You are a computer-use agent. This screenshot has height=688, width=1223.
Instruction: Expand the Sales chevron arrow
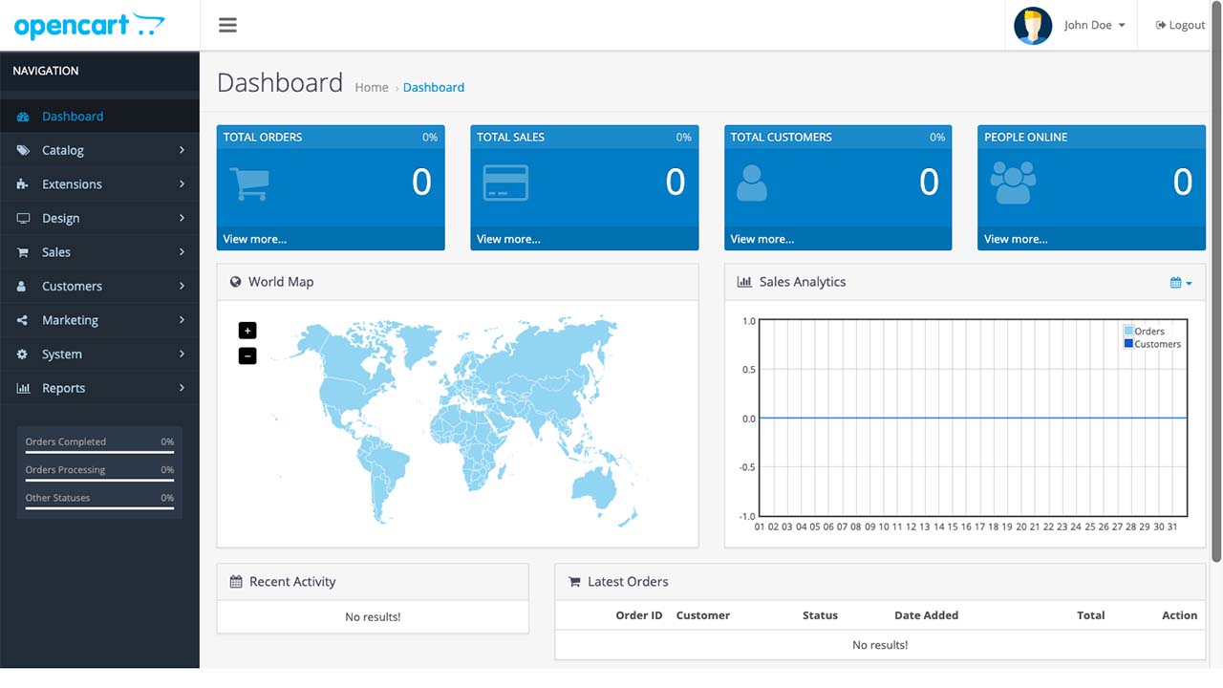(182, 252)
